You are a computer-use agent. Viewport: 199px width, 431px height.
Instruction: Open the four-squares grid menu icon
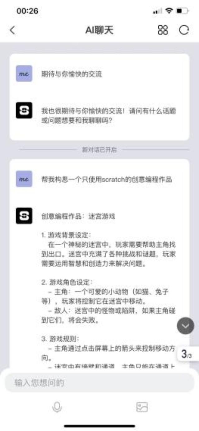[163, 30]
